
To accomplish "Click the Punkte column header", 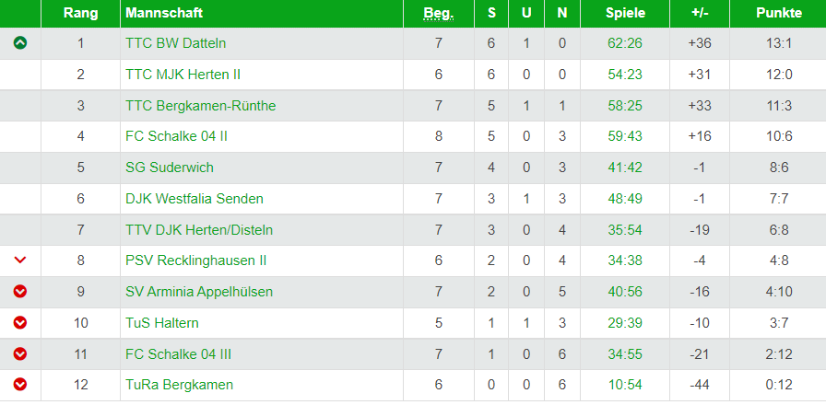I will tap(779, 13).
